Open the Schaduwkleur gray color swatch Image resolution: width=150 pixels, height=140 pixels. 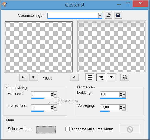46,129
